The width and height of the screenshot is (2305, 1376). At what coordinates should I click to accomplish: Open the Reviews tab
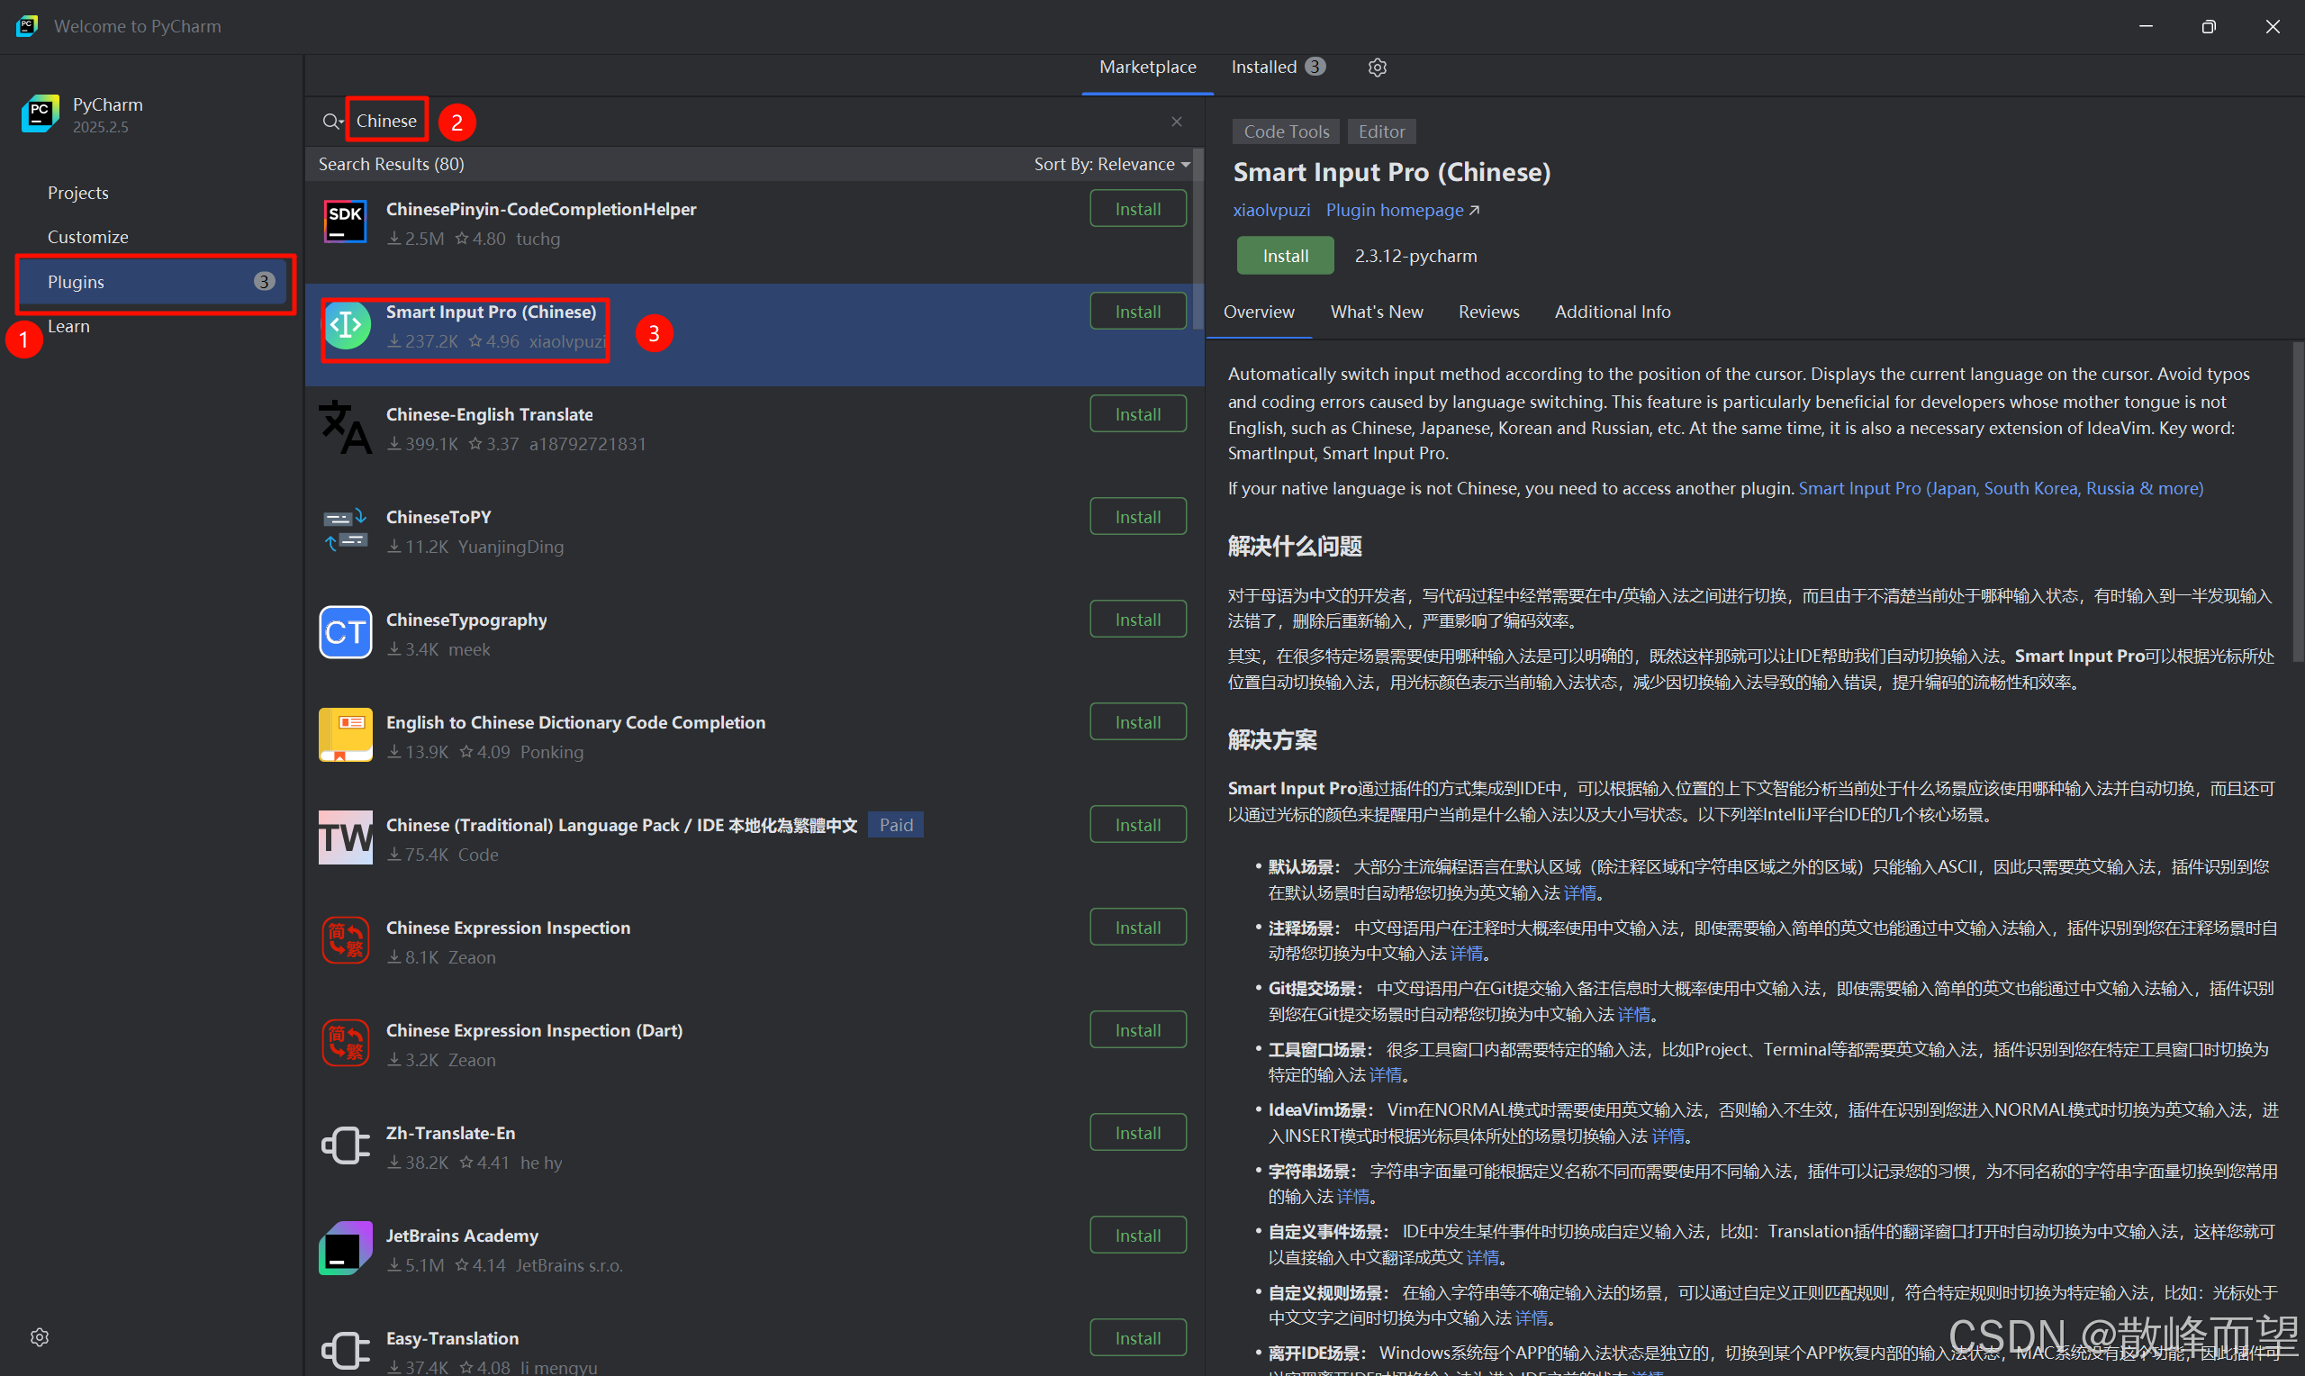point(1487,312)
